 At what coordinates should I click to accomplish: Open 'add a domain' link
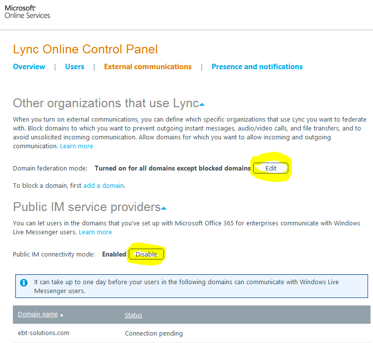click(104, 186)
